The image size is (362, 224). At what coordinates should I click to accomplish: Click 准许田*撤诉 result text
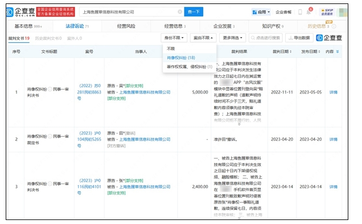click(225, 140)
